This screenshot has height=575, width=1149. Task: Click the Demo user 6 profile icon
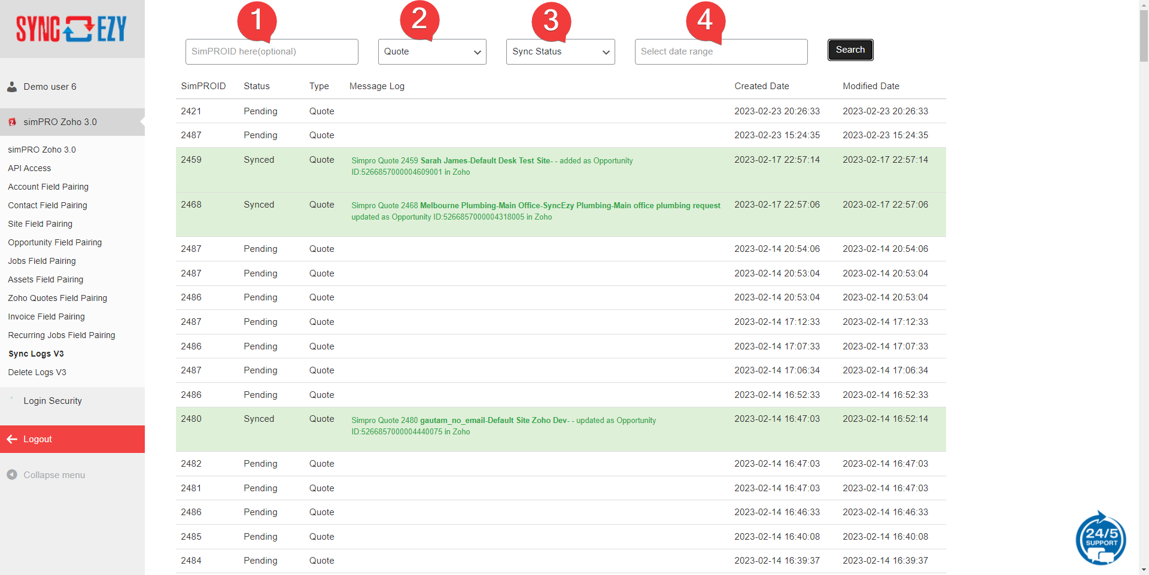coord(12,87)
